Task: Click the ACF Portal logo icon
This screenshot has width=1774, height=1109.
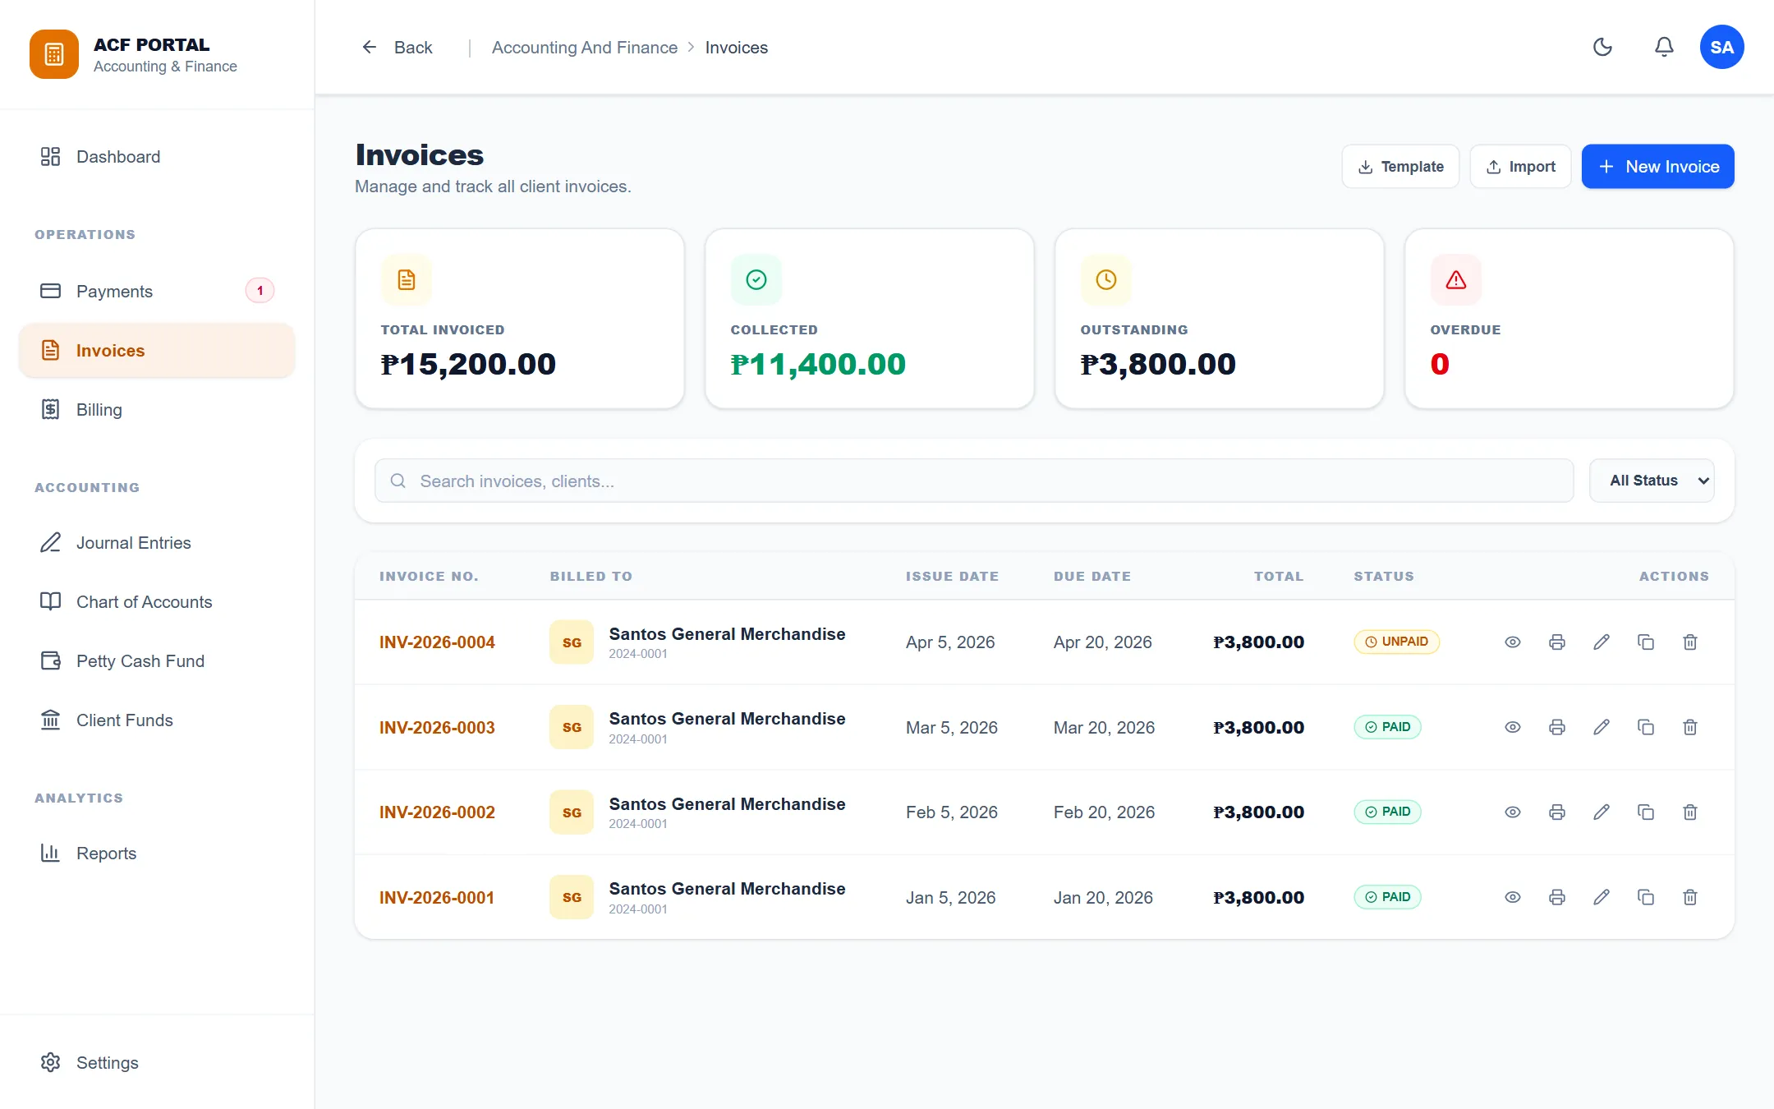Action: 54,54
